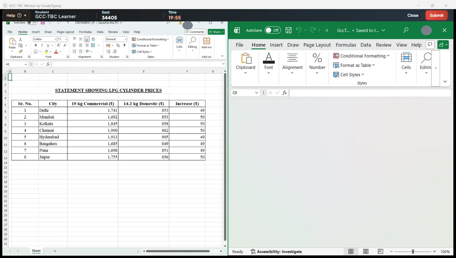Apply Bold formatting in left workbook
Screen dimensions: 456x258
[x=36, y=45]
